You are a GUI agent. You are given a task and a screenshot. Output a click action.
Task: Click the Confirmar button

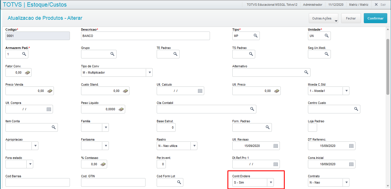pyautogui.click(x=376, y=18)
